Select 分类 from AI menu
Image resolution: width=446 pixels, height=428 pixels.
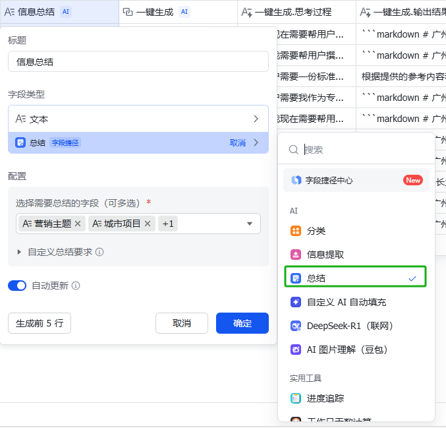coord(355,231)
